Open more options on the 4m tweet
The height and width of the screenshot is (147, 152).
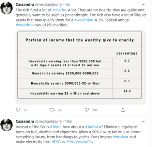[x=144, y=4]
